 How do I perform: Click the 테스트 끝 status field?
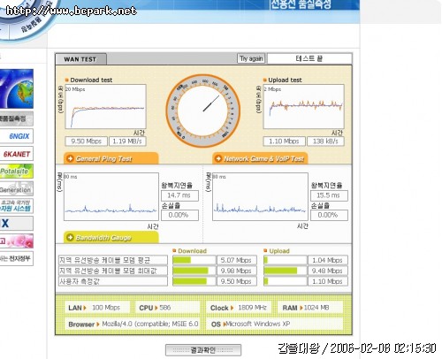tap(309, 58)
